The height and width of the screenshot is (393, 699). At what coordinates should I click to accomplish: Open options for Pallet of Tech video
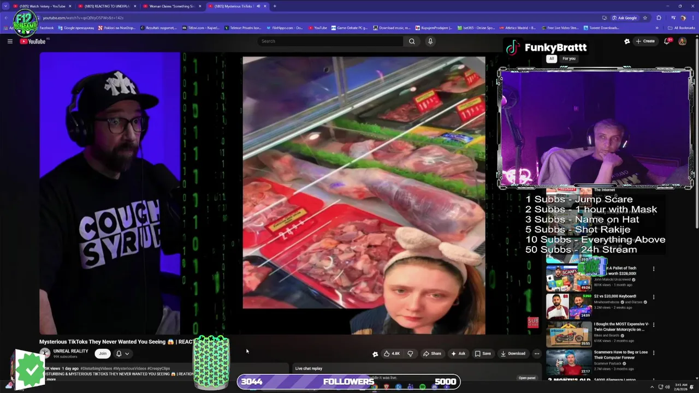(x=654, y=269)
